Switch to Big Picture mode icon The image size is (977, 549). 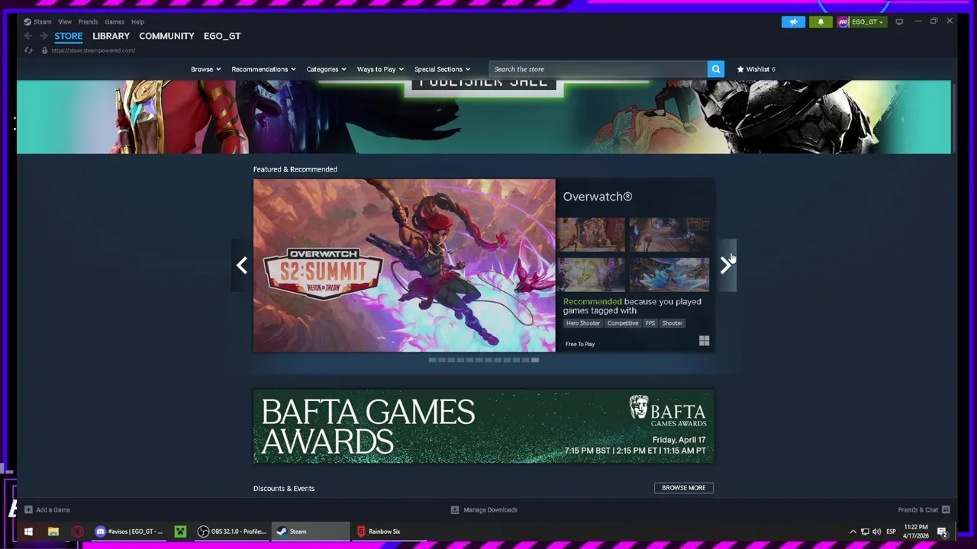(899, 21)
